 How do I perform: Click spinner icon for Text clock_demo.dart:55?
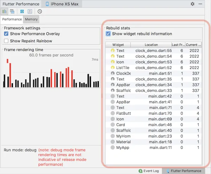(113, 51)
